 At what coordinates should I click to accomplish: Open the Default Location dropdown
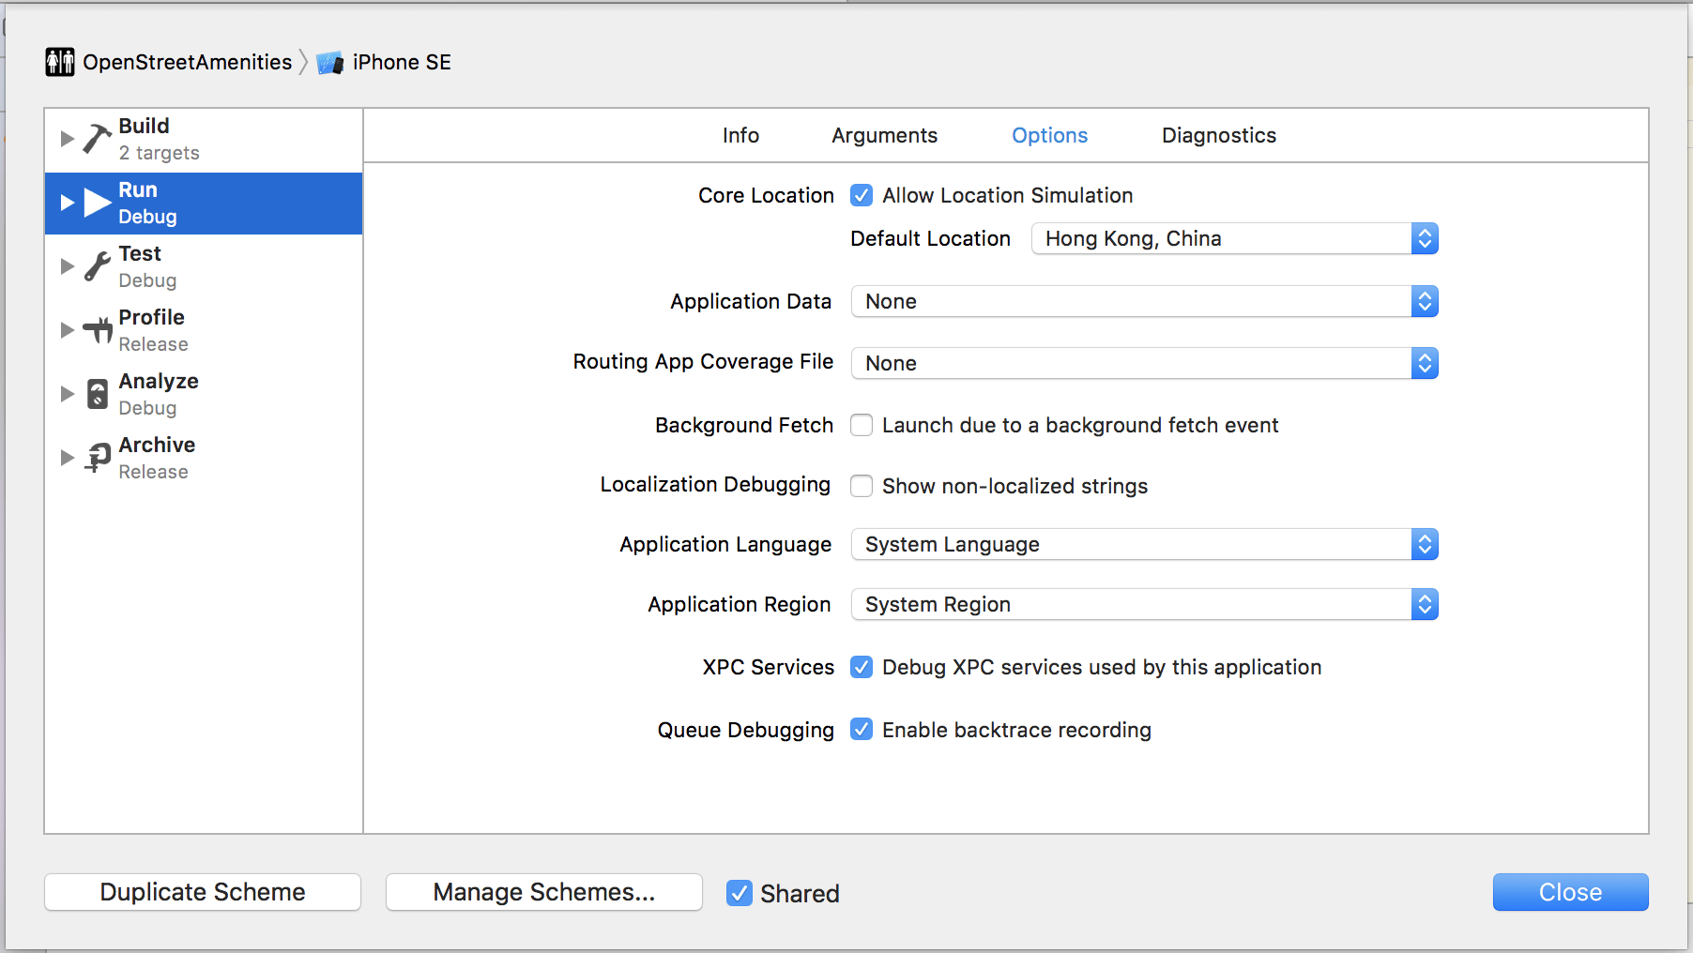tap(1234, 238)
